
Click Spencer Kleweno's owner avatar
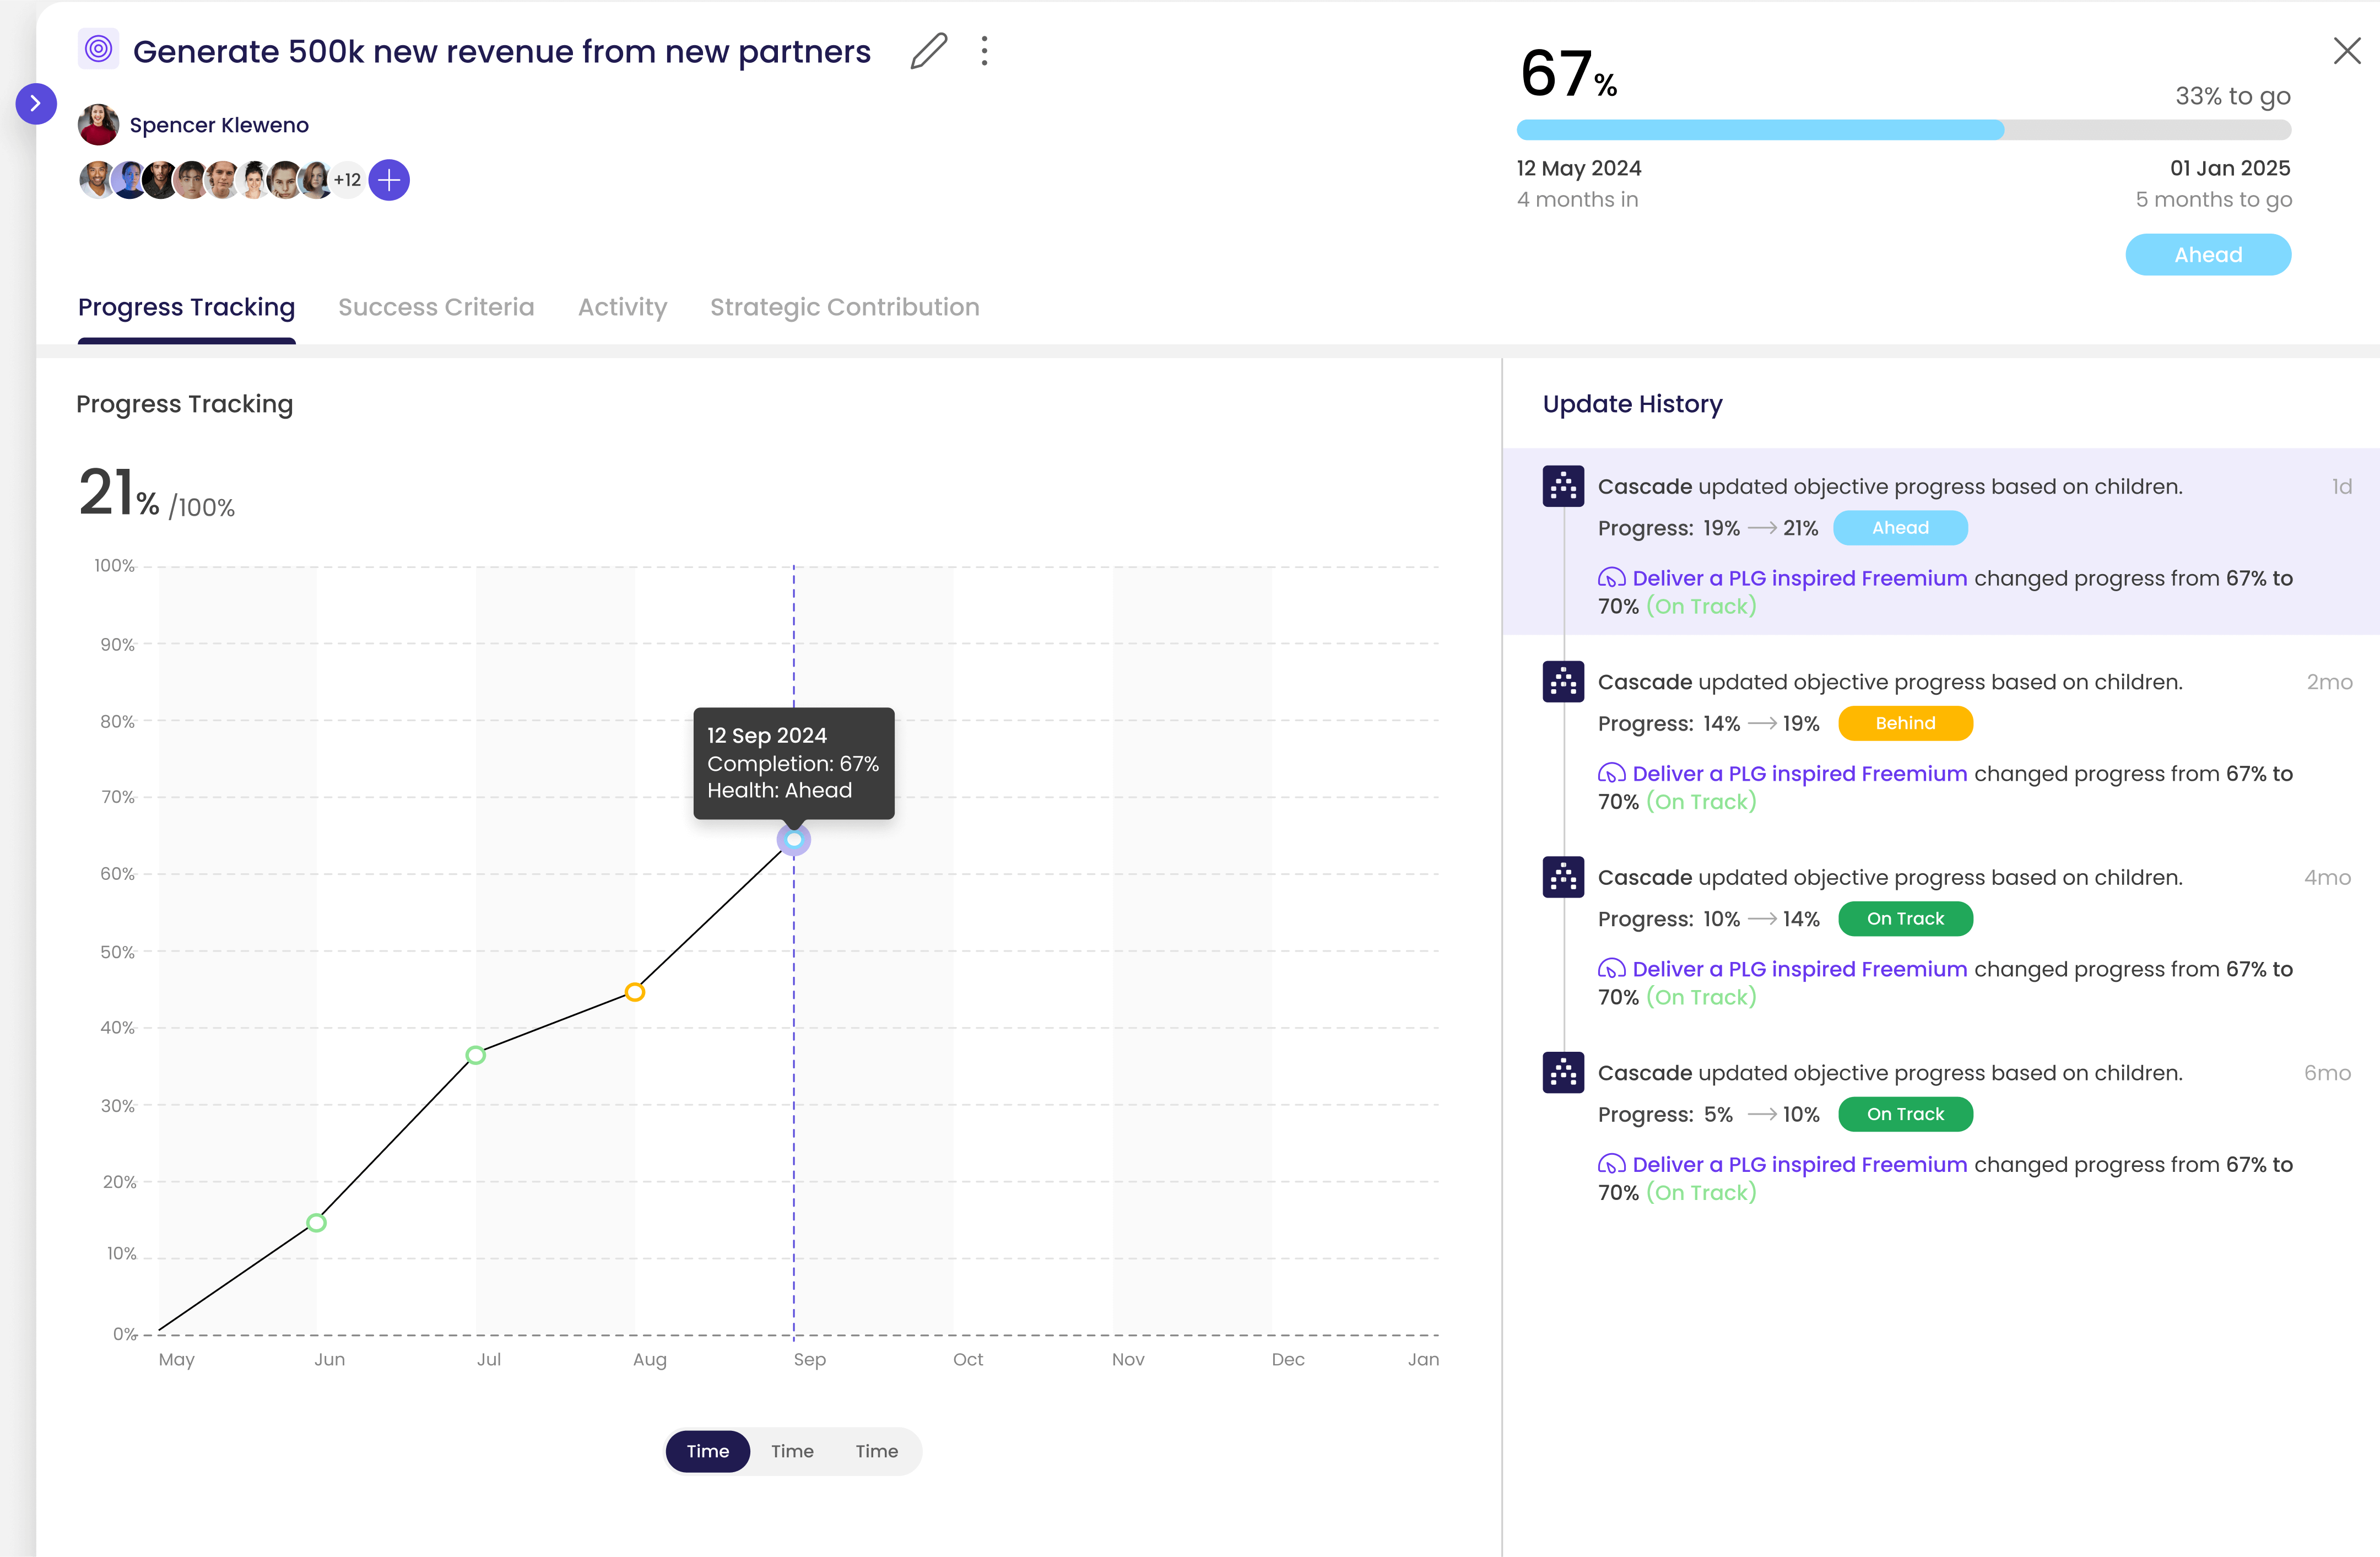pyautogui.click(x=98, y=125)
